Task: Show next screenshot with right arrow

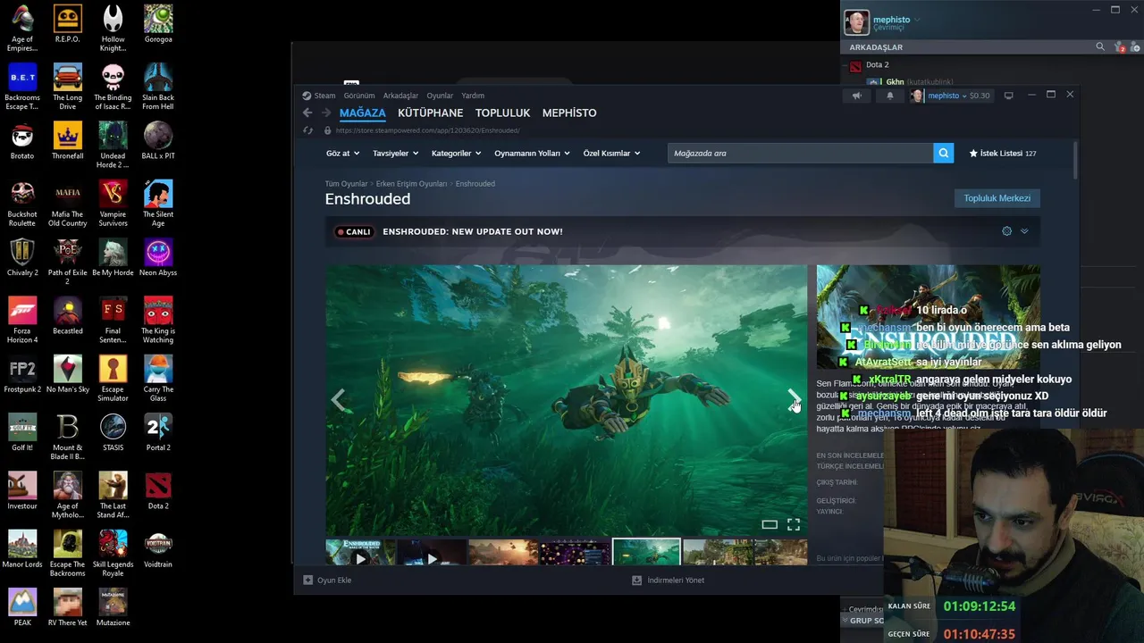Action: tap(794, 399)
